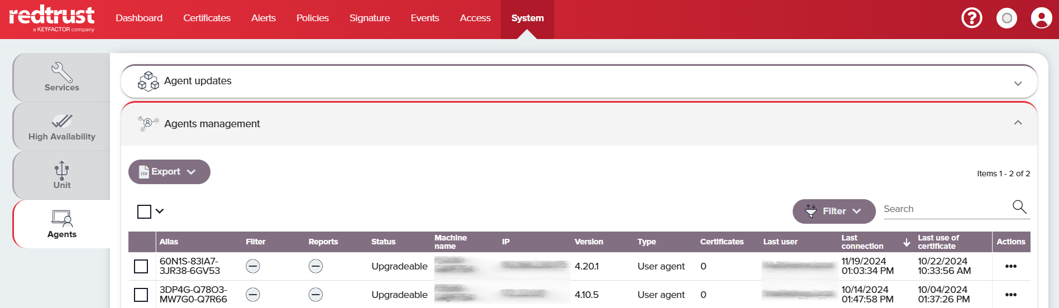Sort by the Status column header
The height and width of the screenshot is (308, 1059).
383,242
